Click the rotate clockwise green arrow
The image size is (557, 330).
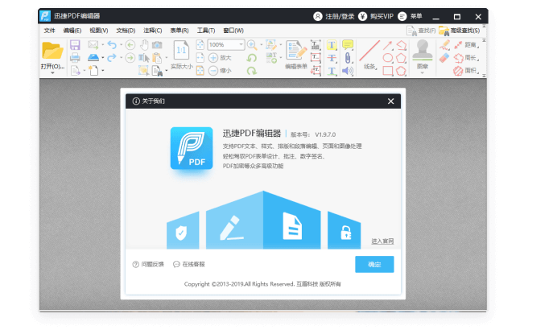252,71
